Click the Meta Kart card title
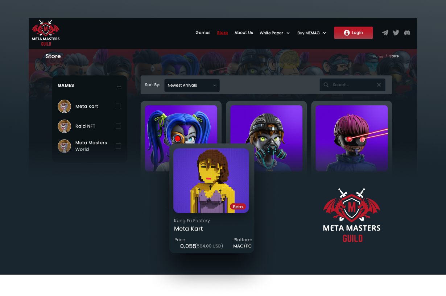This screenshot has height=296, width=446. tap(189, 229)
